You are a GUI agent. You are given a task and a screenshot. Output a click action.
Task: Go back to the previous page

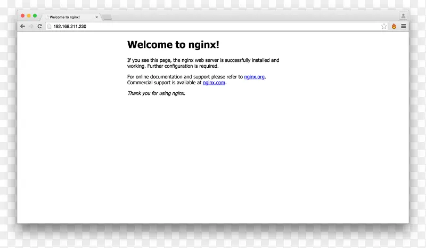click(22, 26)
